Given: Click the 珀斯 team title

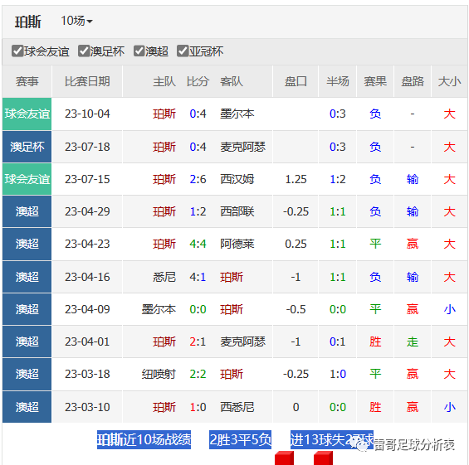Looking at the screenshot, I should pos(28,22).
